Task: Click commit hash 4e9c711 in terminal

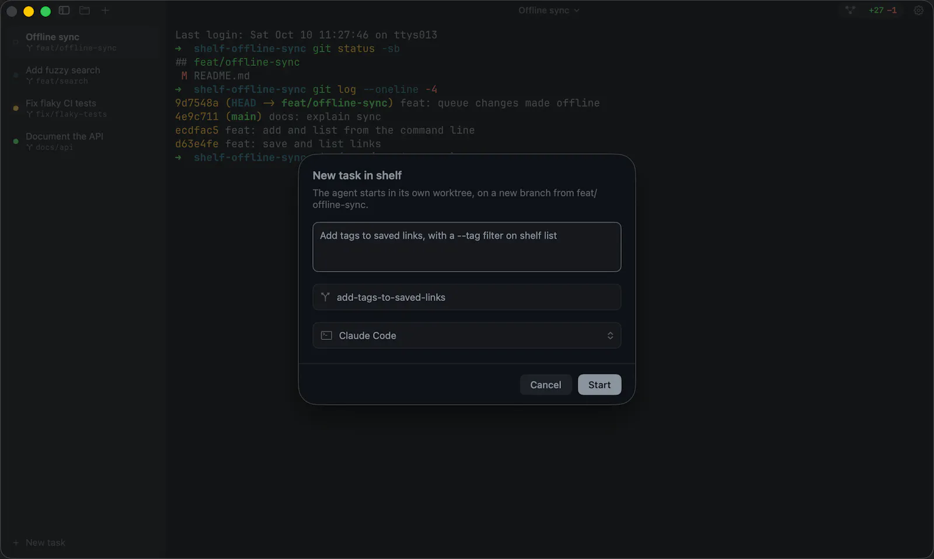Action: [x=197, y=117]
